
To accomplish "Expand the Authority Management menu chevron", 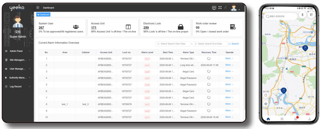I will point(30,78).
